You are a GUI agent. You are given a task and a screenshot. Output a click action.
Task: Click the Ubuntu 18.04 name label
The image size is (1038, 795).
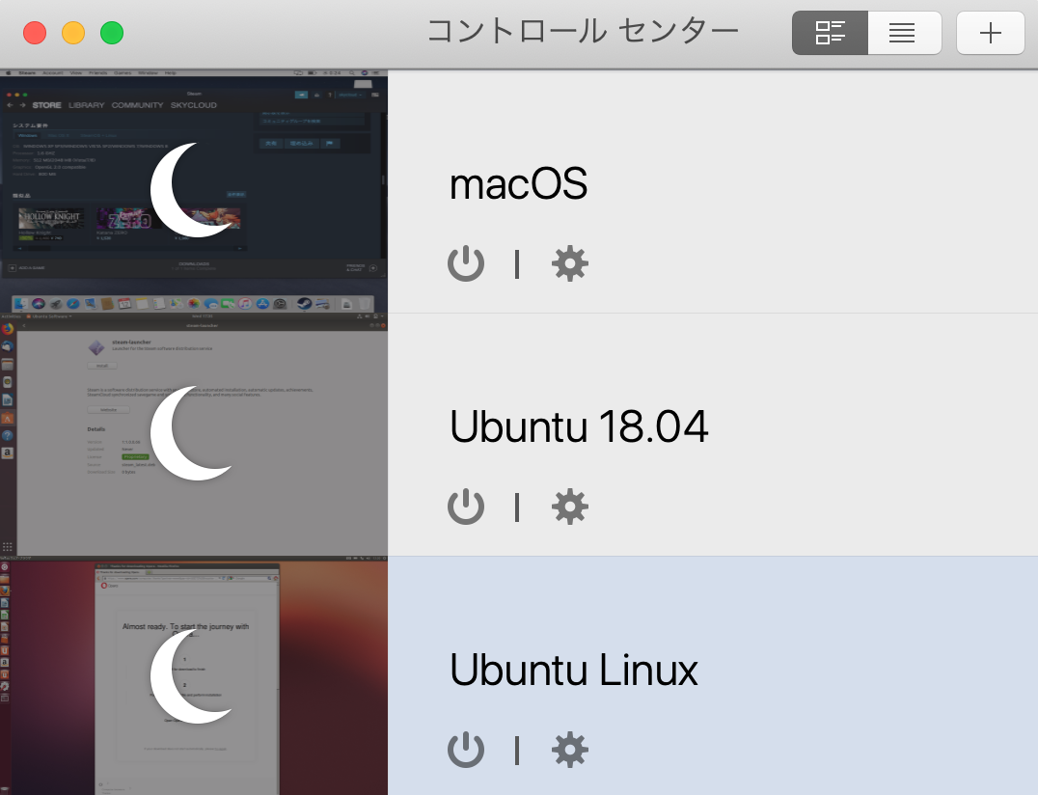(x=579, y=426)
